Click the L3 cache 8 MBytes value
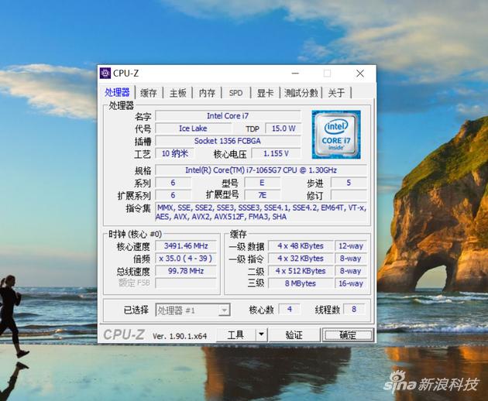This screenshot has height=401, width=488. [301, 283]
